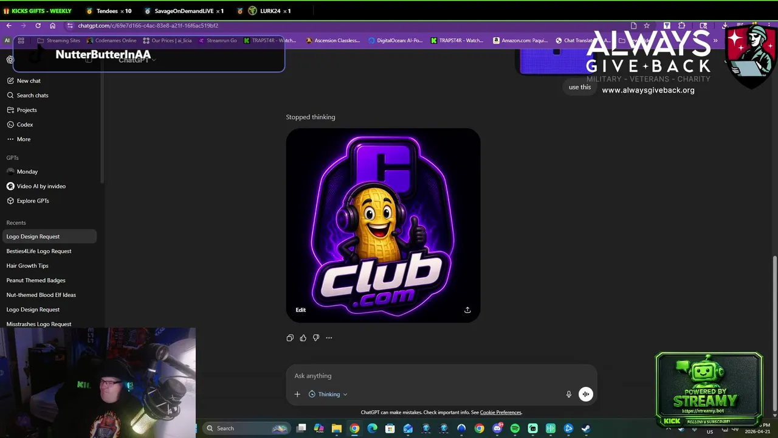Add attachment with the plus icon
This screenshot has height=438, width=778.
[297, 394]
